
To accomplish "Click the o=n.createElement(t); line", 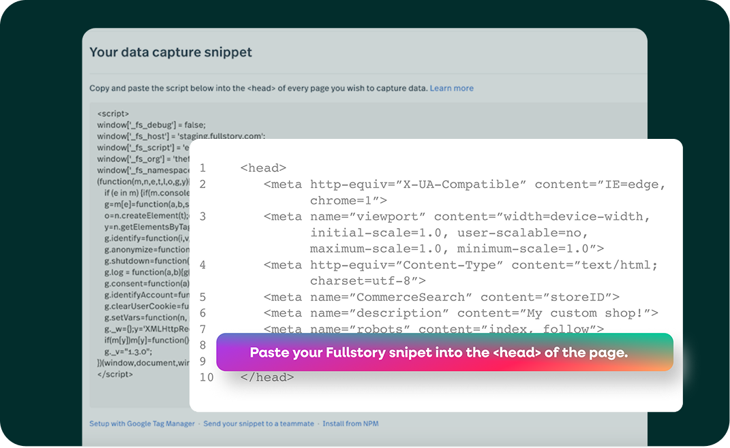I will 147,216.
